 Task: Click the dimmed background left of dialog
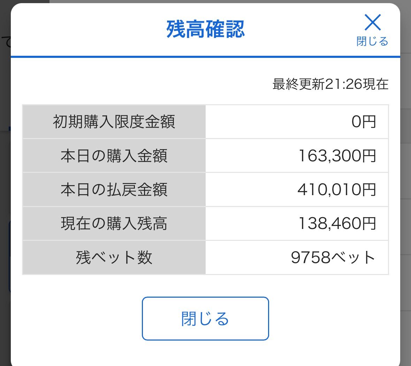[5, 184]
